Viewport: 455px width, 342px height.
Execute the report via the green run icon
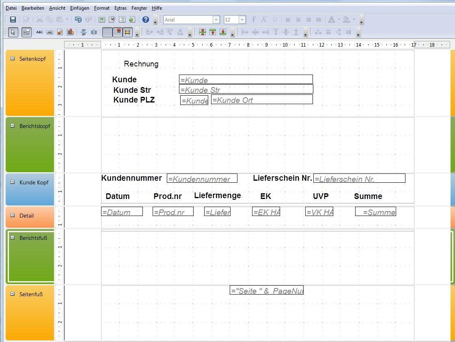(131, 19)
